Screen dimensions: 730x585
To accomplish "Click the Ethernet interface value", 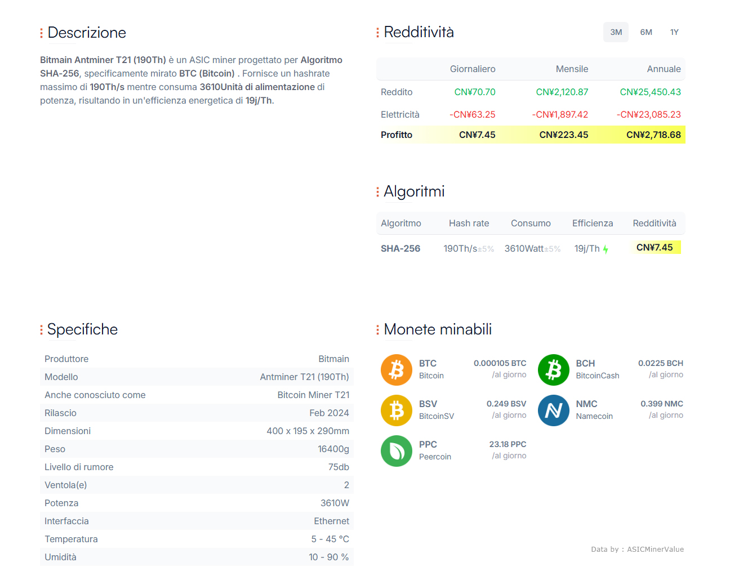I will (x=331, y=521).
